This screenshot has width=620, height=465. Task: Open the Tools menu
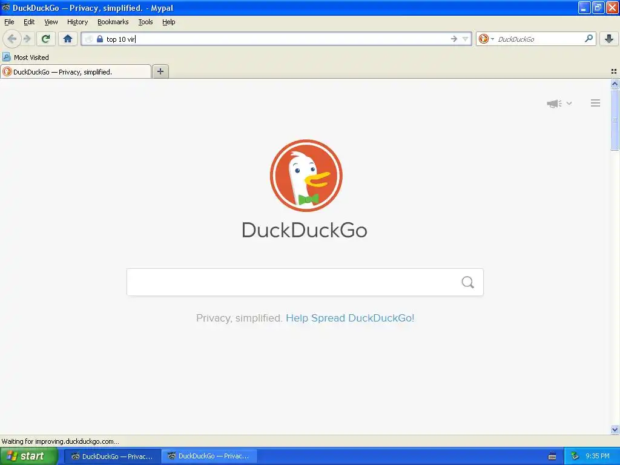click(x=145, y=22)
